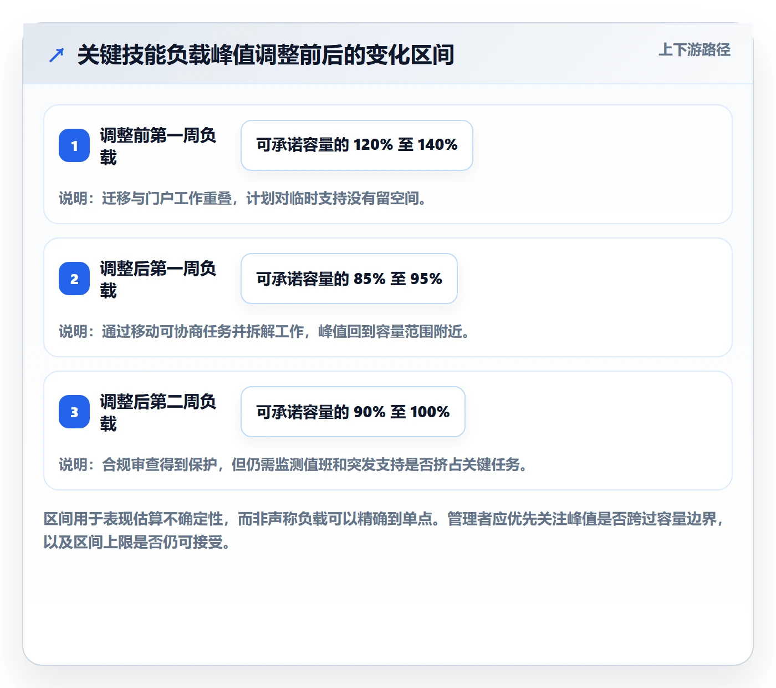Image resolution: width=776 pixels, height=688 pixels.
Task: Click the note about 合规审查得到保护
Action: [293, 464]
